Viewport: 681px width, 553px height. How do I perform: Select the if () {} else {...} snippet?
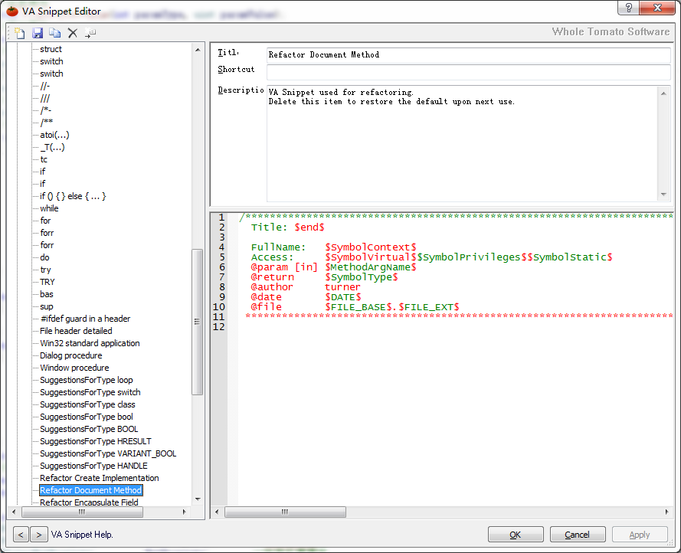pos(73,196)
